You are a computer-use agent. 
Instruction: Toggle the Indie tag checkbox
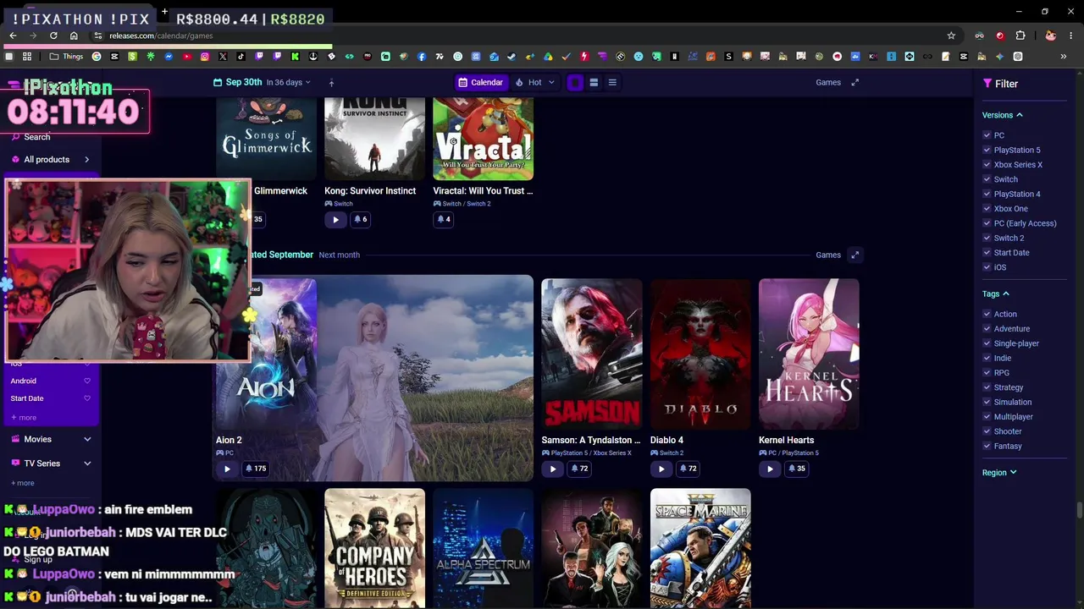(987, 358)
